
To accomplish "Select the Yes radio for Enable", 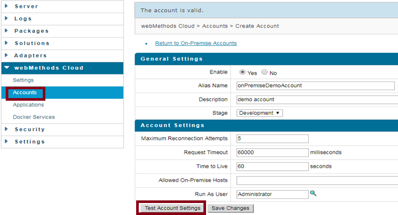I will click(243, 72).
